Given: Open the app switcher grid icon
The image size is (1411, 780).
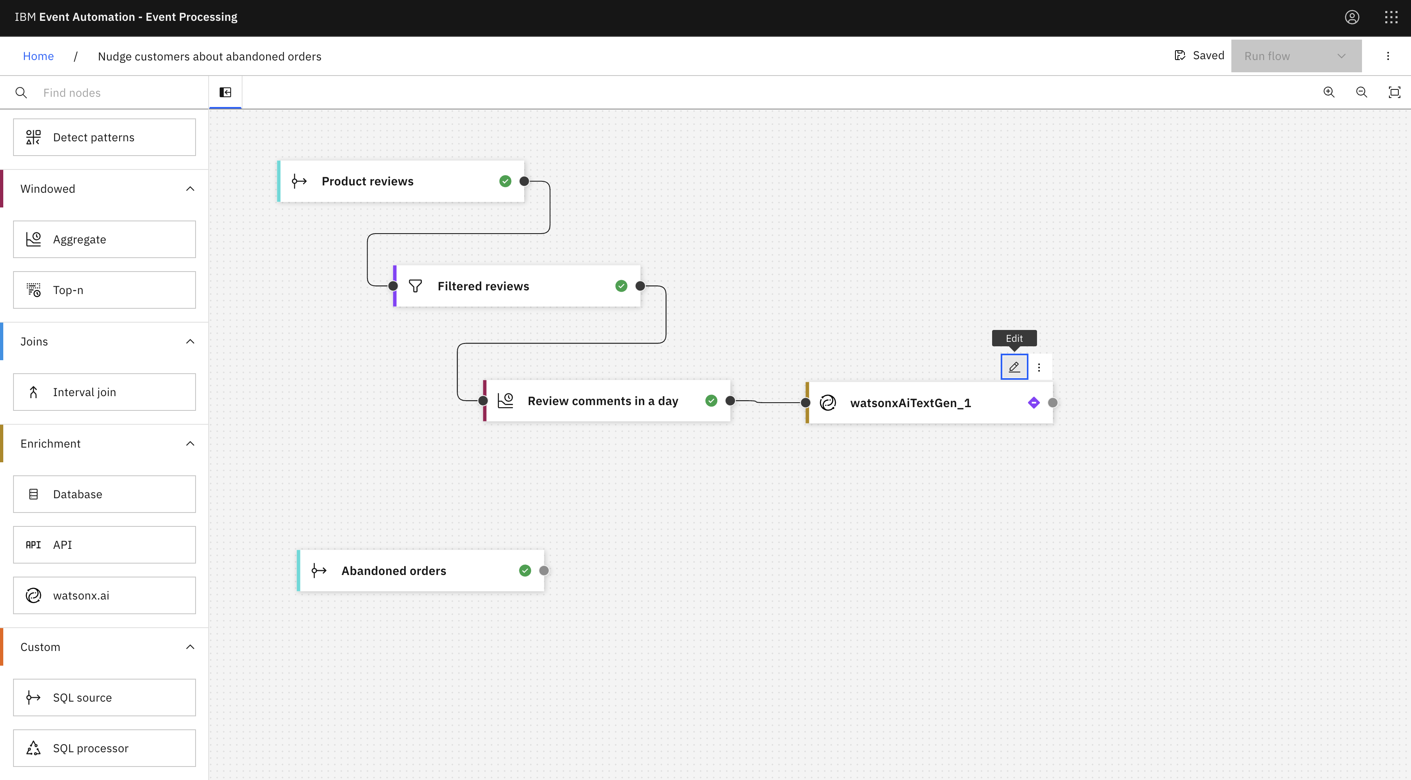Looking at the screenshot, I should (1391, 18).
